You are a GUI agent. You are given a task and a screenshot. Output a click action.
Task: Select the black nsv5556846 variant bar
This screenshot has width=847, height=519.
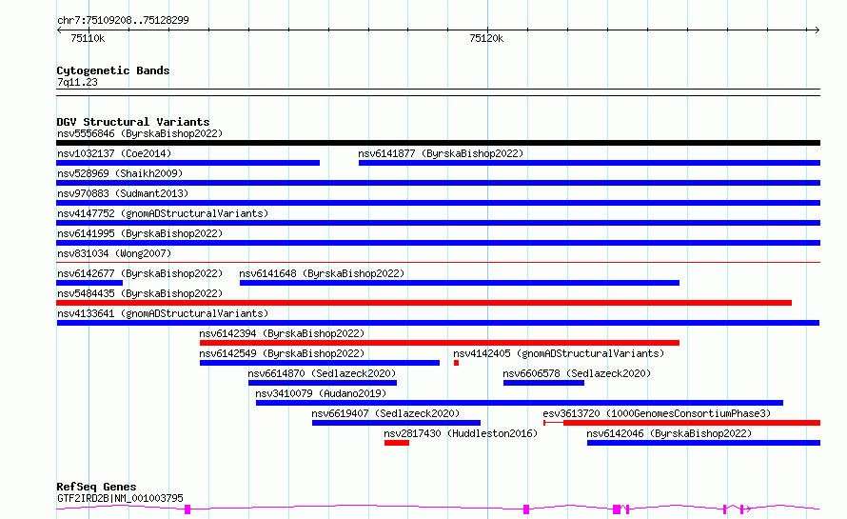[438, 143]
